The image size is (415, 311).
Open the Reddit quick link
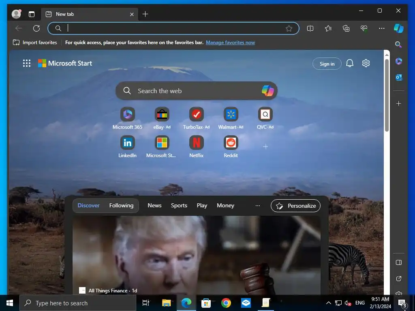click(231, 147)
